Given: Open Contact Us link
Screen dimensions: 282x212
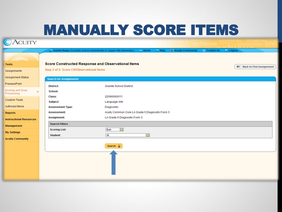Looking at the screenshot, I should tap(213, 51).
